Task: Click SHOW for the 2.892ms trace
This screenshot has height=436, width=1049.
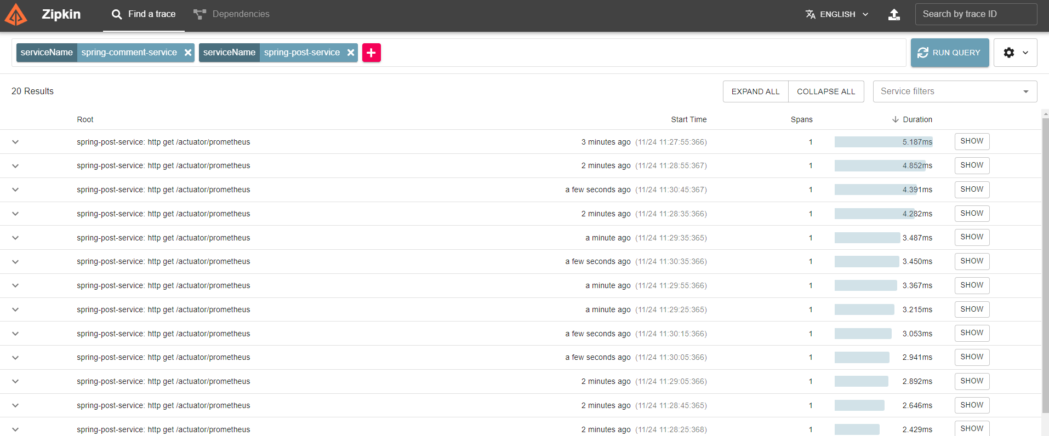Action: tap(972, 381)
